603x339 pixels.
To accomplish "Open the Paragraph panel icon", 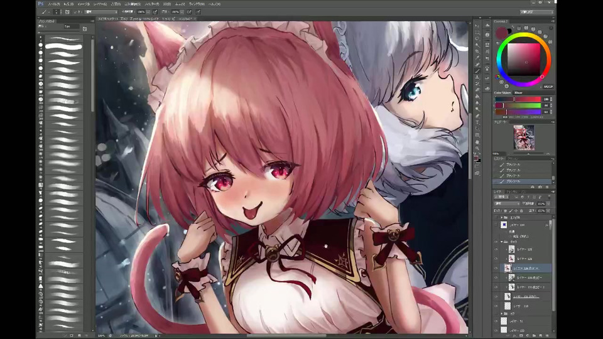I will tap(487, 58).
